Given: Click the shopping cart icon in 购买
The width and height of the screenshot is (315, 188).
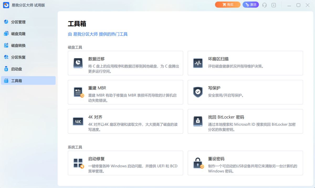Looking at the screenshot, I should coord(224,5).
